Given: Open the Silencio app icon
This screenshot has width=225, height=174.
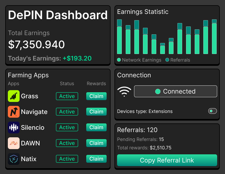Looking at the screenshot, I should 14,127.
